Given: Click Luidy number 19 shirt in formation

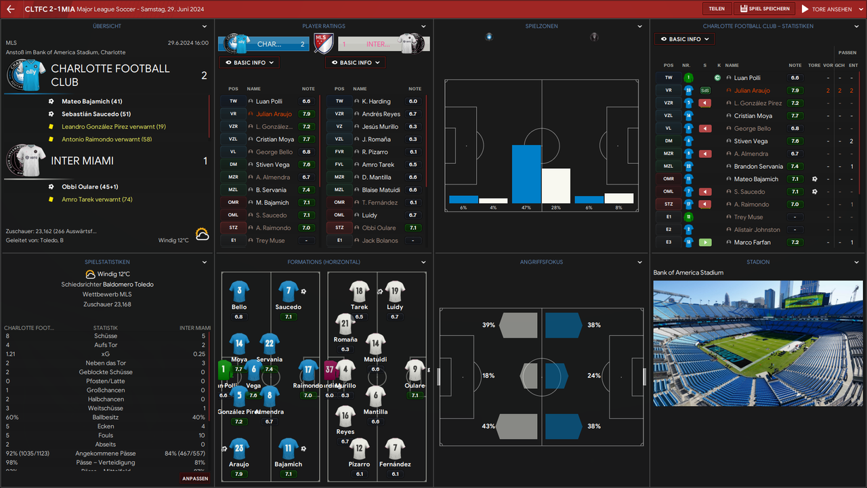Looking at the screenshot, I should [395, 291].
